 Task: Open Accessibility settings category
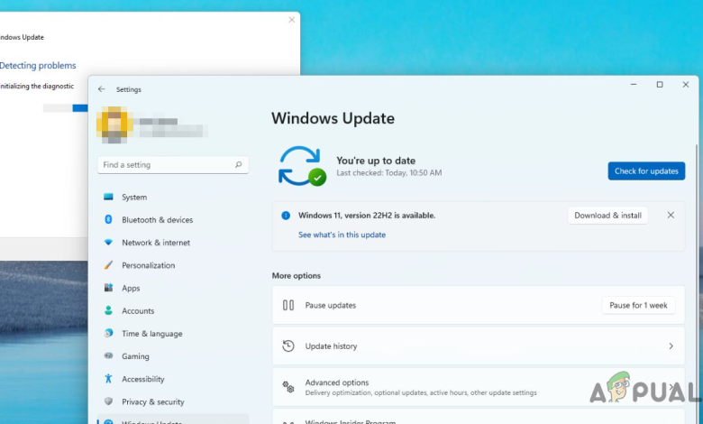click(173, 379)
